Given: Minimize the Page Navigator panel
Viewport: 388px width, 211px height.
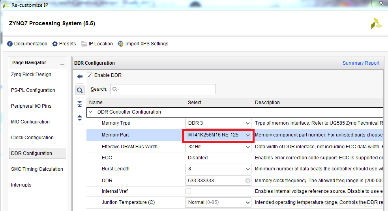Looking at the screenshot, I should (62, 63).
